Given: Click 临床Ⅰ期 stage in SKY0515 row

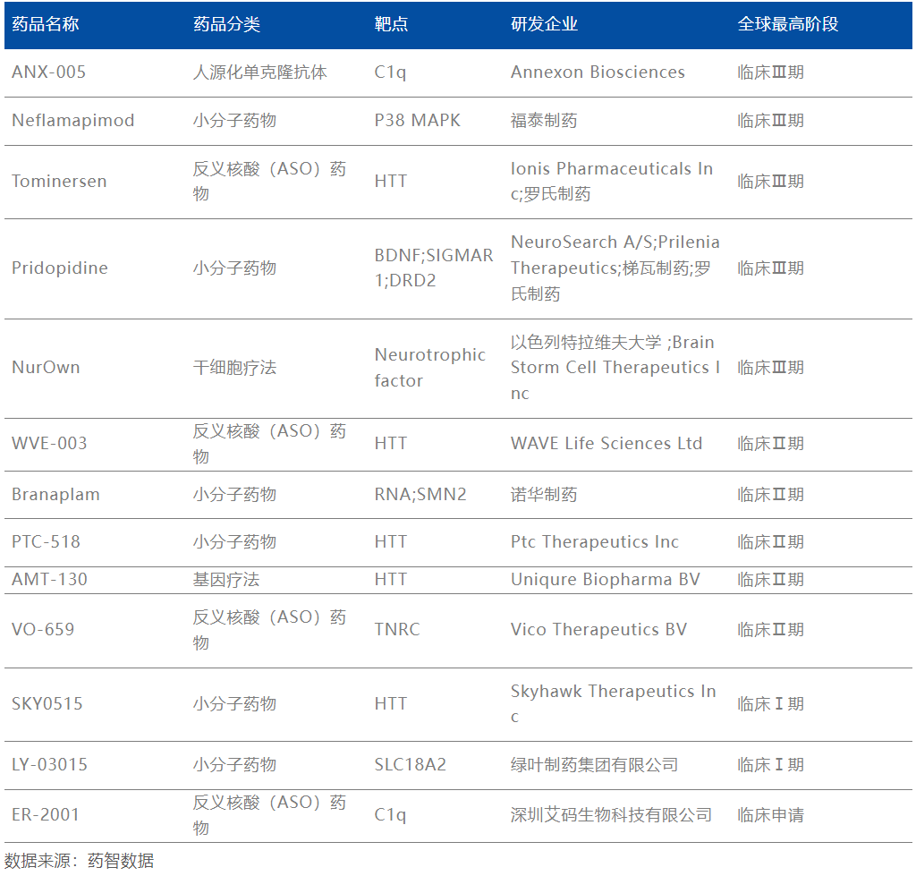Looking at the screenshot, I should (x=770, y=703).
